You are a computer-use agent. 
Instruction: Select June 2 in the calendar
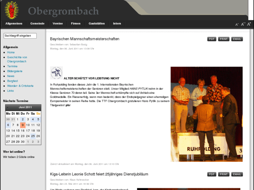(x=23, y=119)
